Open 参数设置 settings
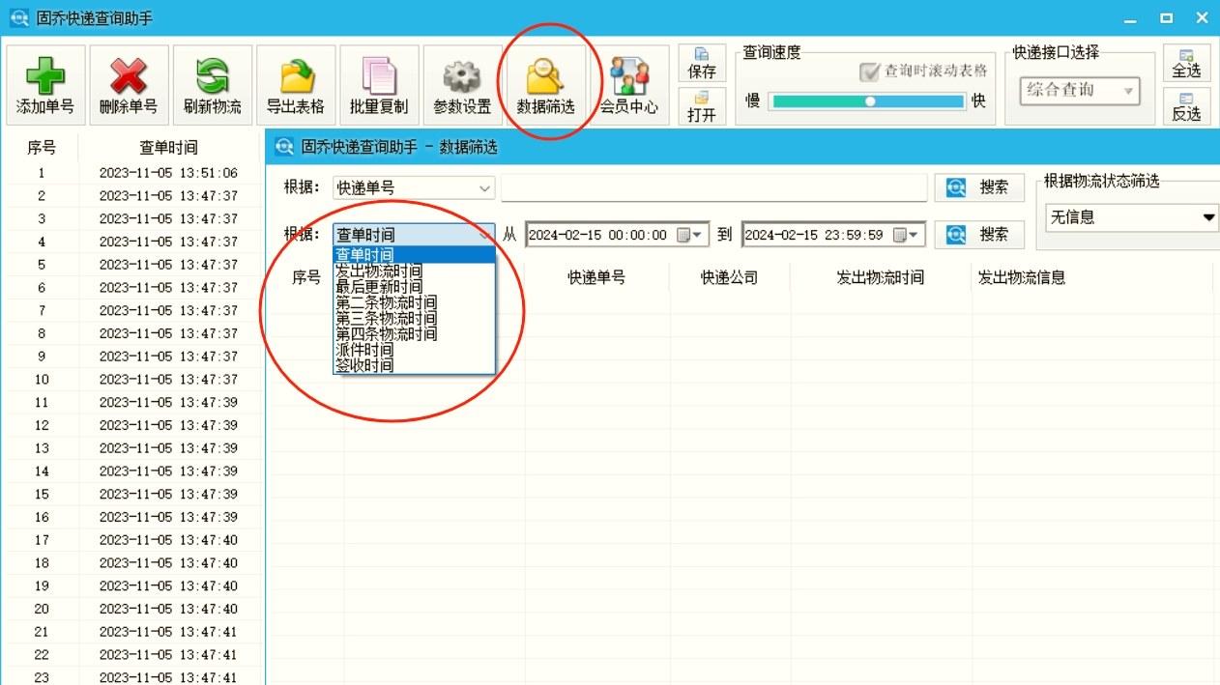This screenshot has width=1220, height=685. pyautogui.click(x=461, y=84)
